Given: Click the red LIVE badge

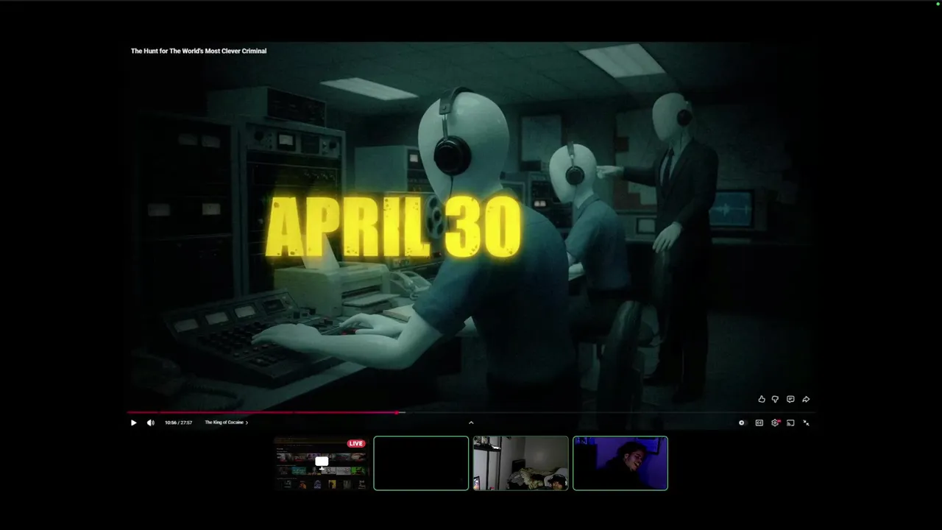Looking at the screenshot, I should coord(356,443).
